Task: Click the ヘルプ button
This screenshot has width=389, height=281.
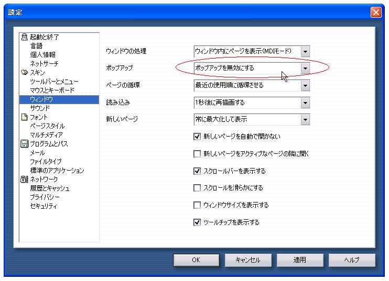Action: pos(352,260)
